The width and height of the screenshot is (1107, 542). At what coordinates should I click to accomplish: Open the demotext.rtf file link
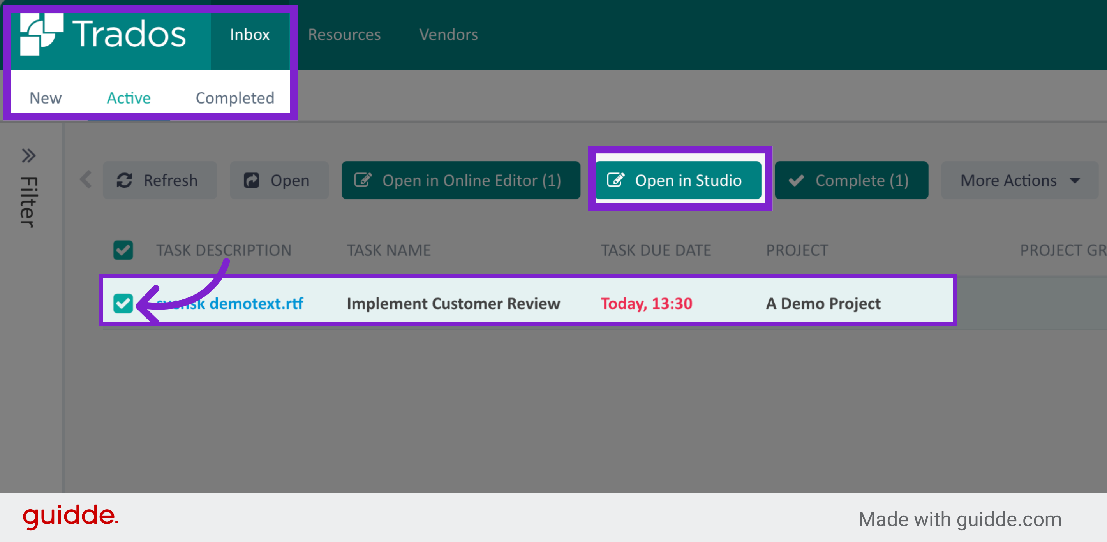pyautogui.click(x=229, y=303)
